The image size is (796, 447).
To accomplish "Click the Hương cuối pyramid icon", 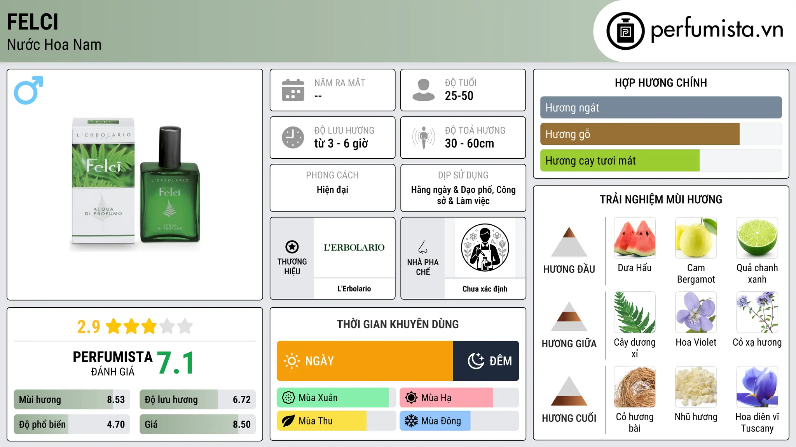I will pyautogui.click(x=569, y=391).
